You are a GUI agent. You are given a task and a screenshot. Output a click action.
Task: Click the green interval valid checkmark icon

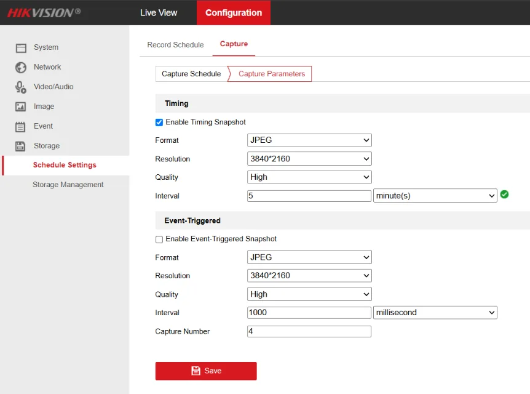pyautogui.click(x=504, y=195)
